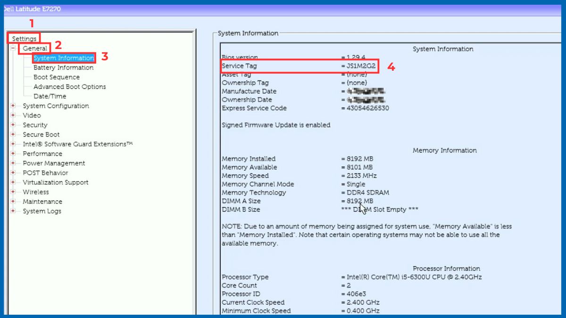Select Performance category
This screenshot has height=318, width=566.
click(x=42, y=154)
